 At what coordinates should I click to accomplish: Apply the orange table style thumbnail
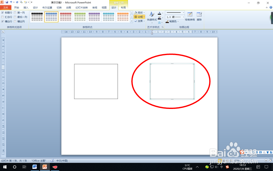[123, 17]
